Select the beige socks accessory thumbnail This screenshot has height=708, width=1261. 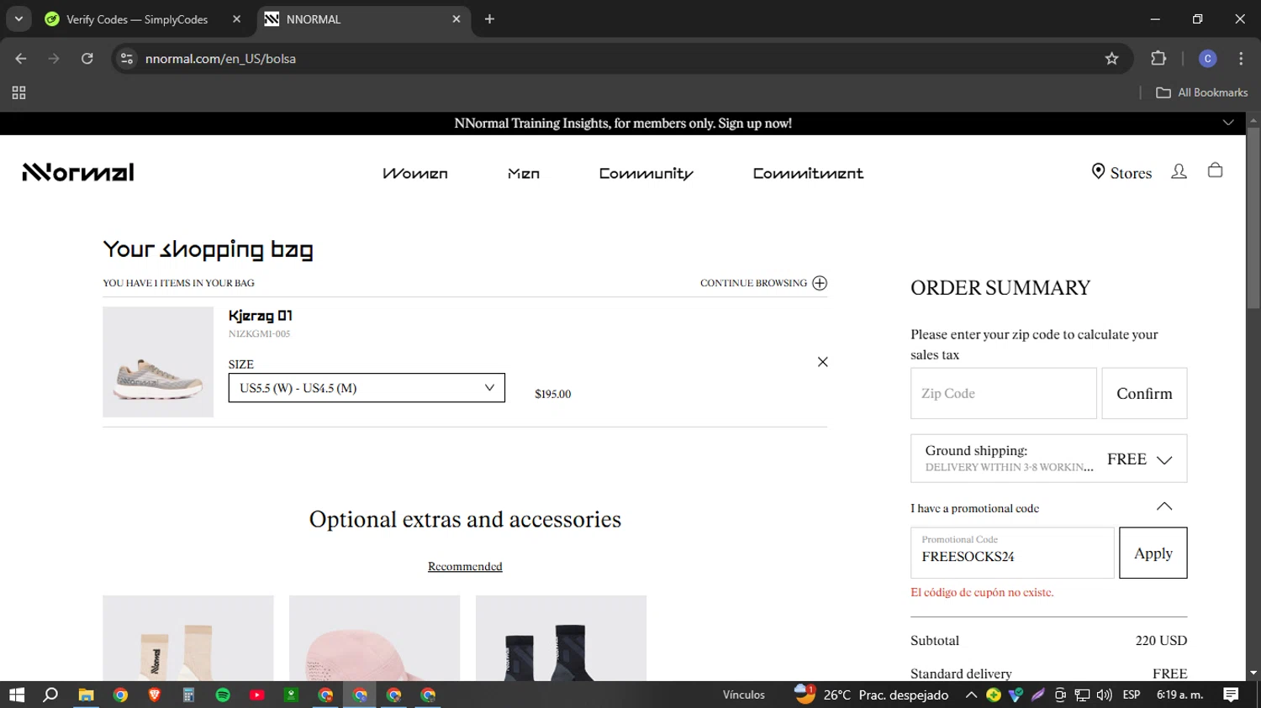pyautogui.click(x=187, y=638)
